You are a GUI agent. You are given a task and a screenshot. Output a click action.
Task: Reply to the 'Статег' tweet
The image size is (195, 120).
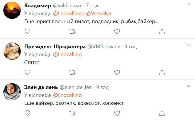point(27,72)
